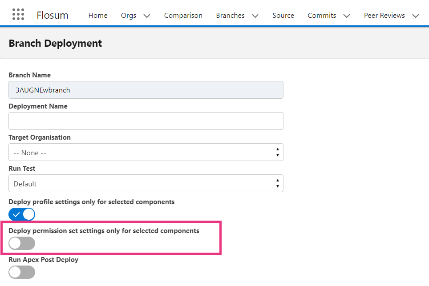
Task: Go to the Home tab
Action: [98, 15]
